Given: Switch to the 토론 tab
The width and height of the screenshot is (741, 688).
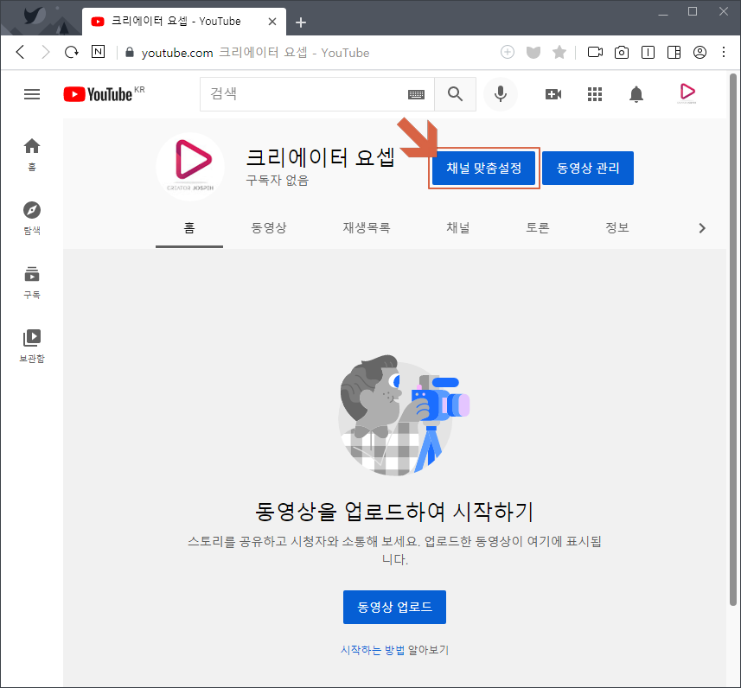Looking at the screenshot, I should tap(537, 228).
